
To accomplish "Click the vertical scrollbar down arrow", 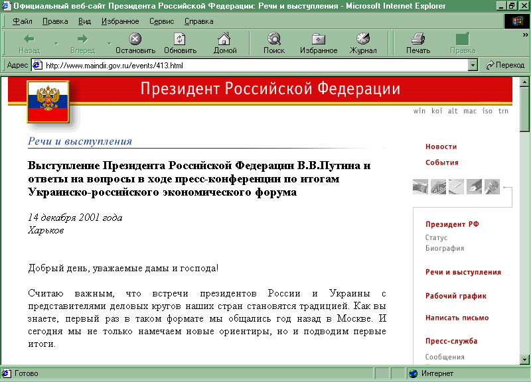I will pyautogui.click(x=524, y=359).
